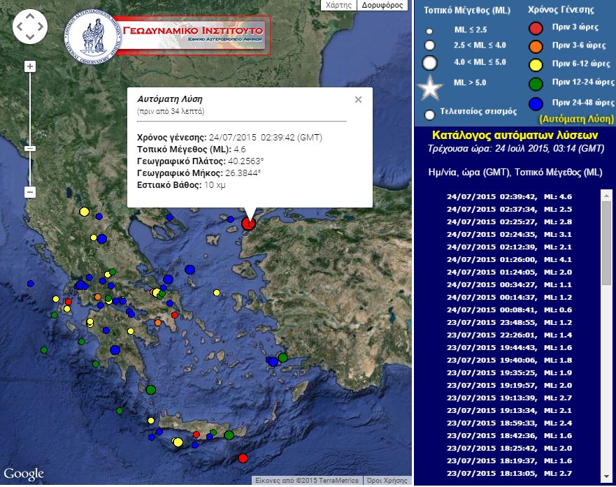
Task: Select the ML ≤ 2.5 legend circle
Action: (429, 30)
